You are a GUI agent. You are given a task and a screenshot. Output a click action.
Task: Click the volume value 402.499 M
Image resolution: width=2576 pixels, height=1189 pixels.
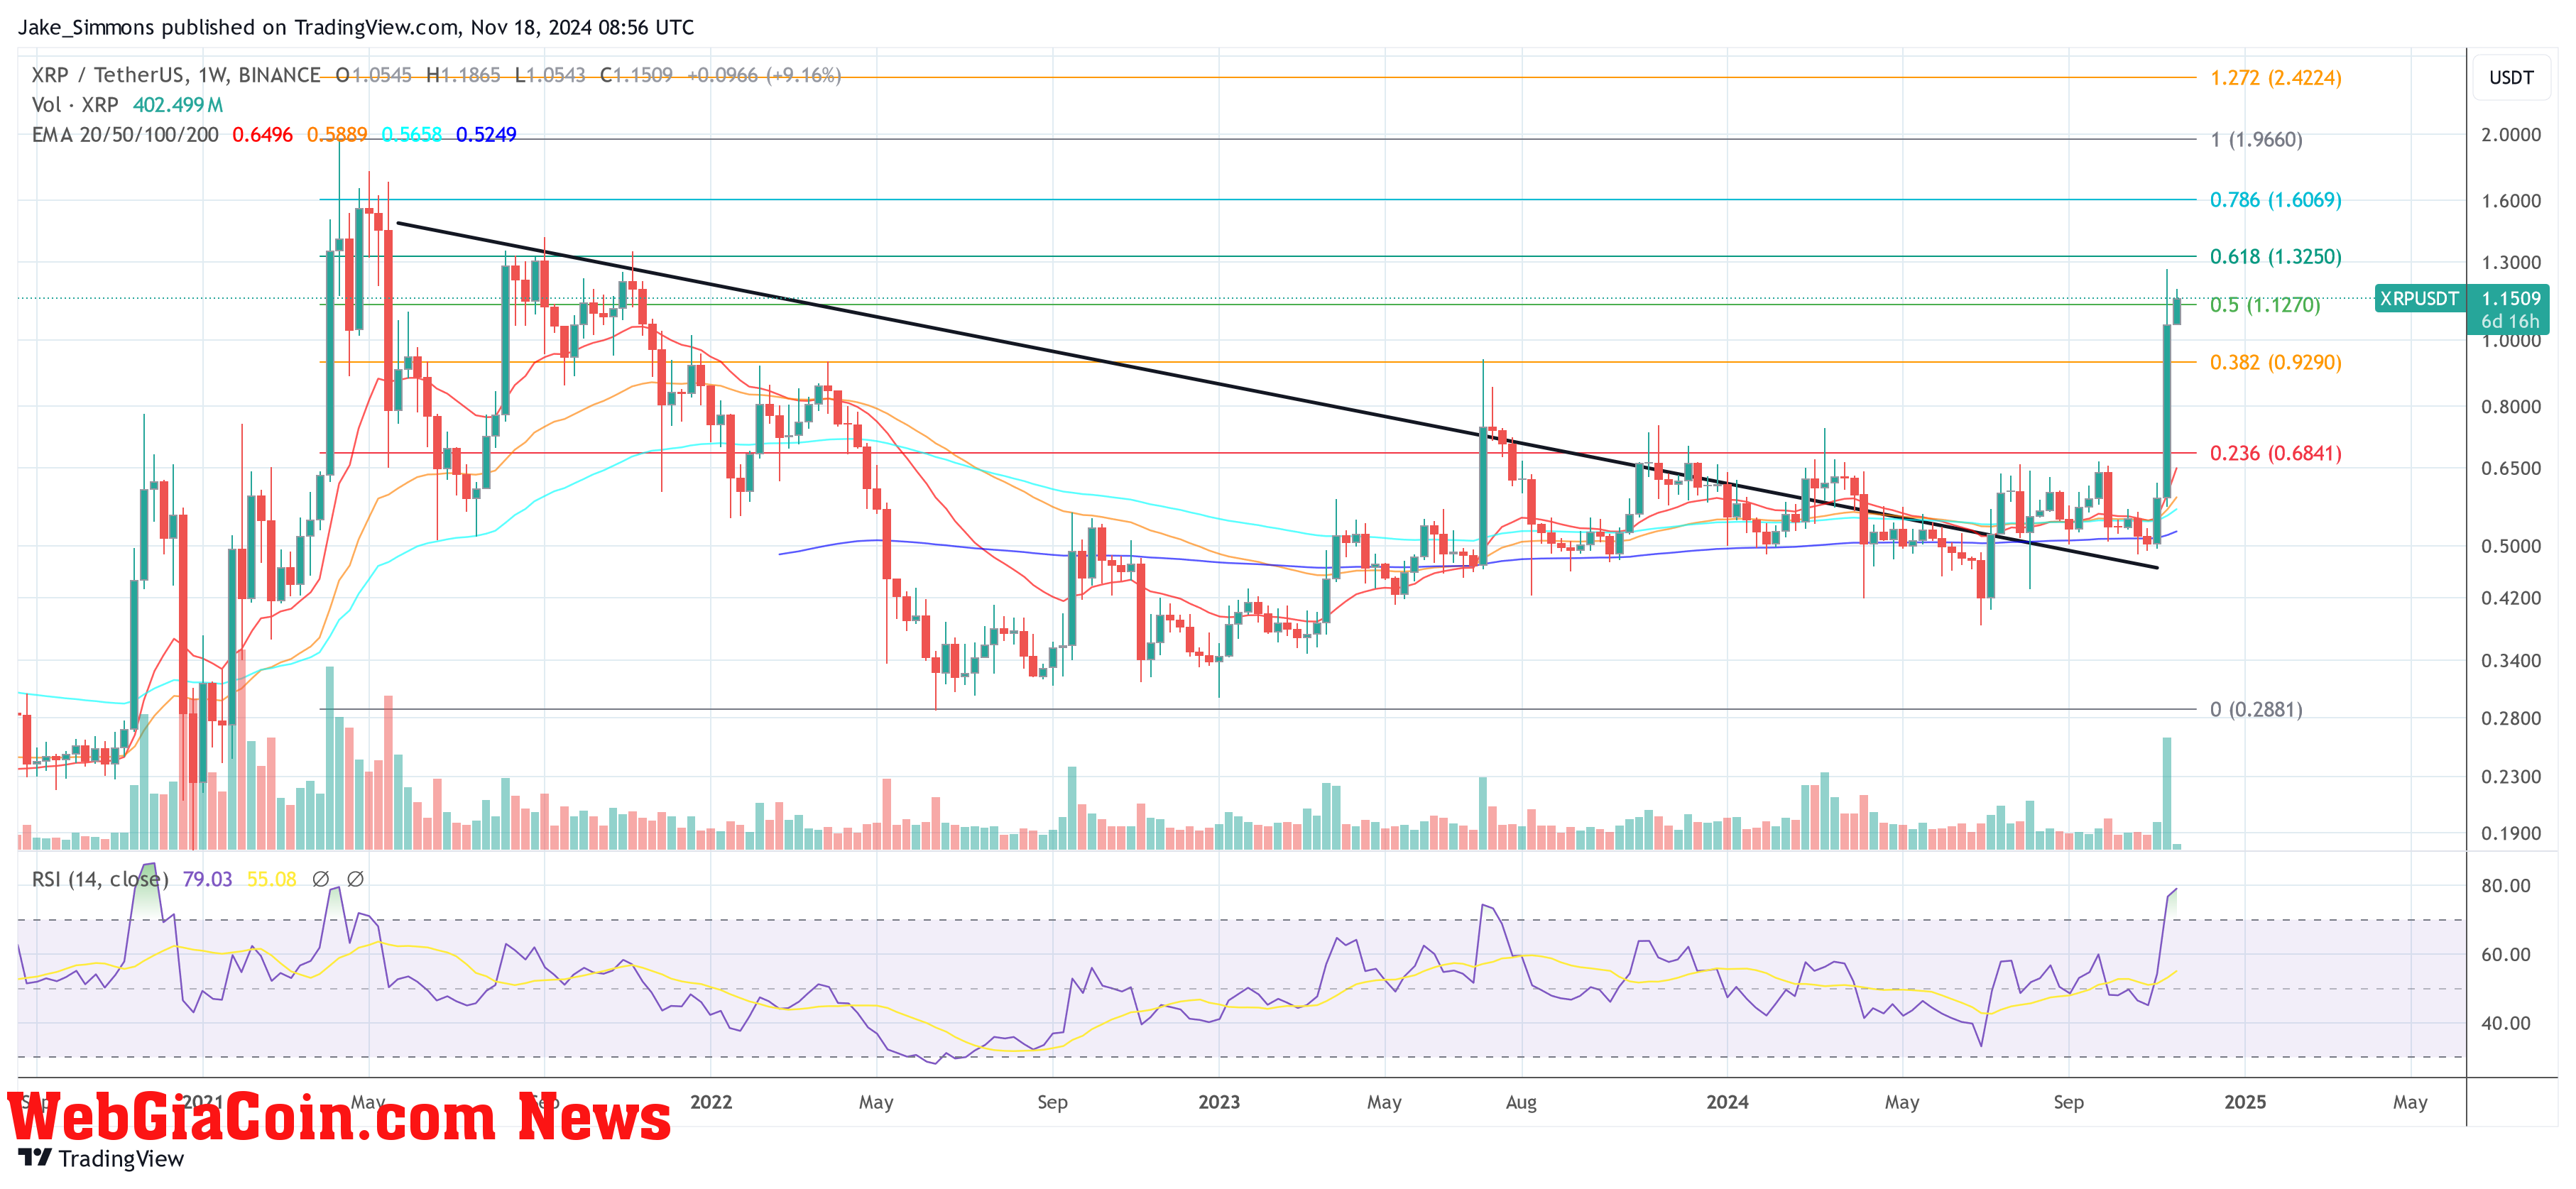(178, 105)
